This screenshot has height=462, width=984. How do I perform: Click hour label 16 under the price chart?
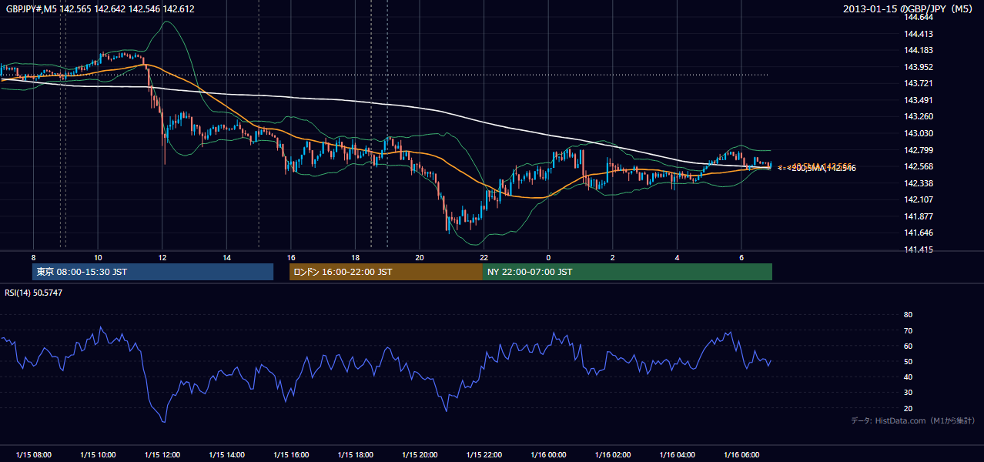pos(291,257)
